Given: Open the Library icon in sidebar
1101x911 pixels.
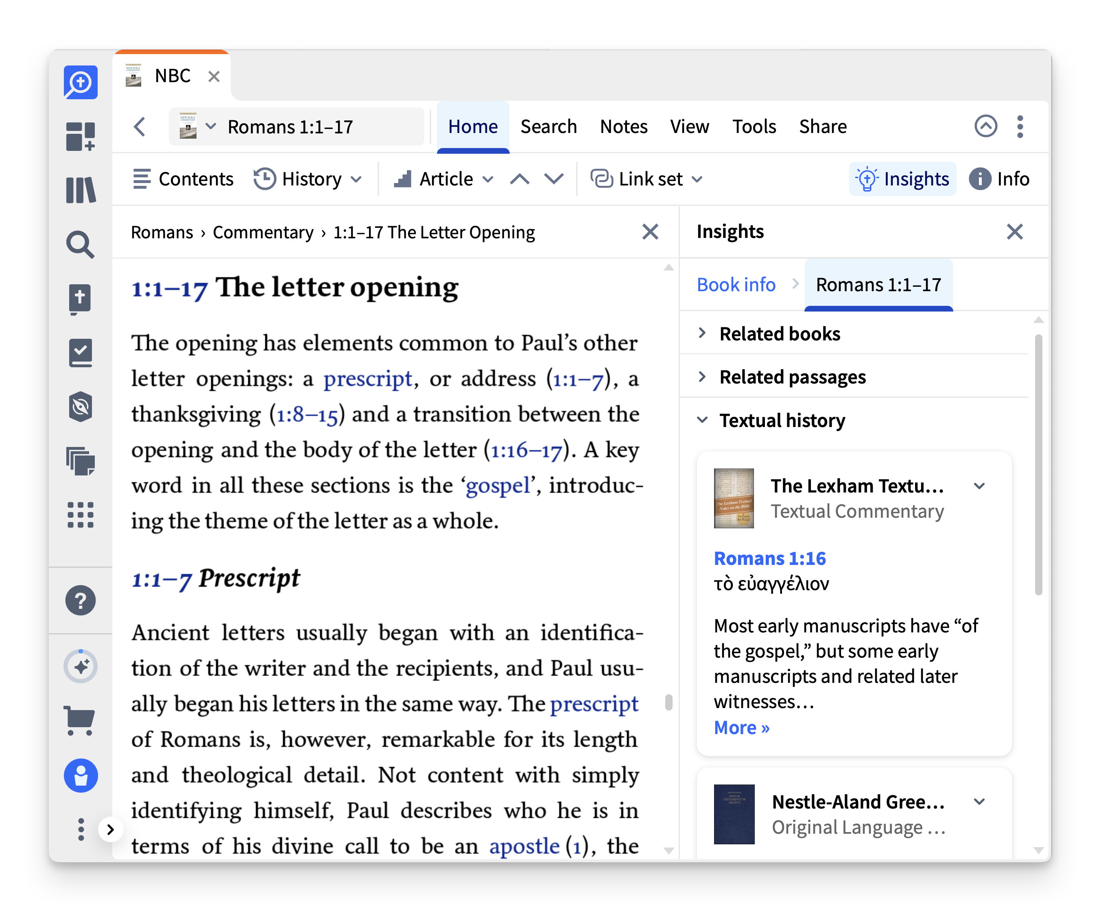Looking at the screenshot, I should pyautogui.click(x=81, y=190).
